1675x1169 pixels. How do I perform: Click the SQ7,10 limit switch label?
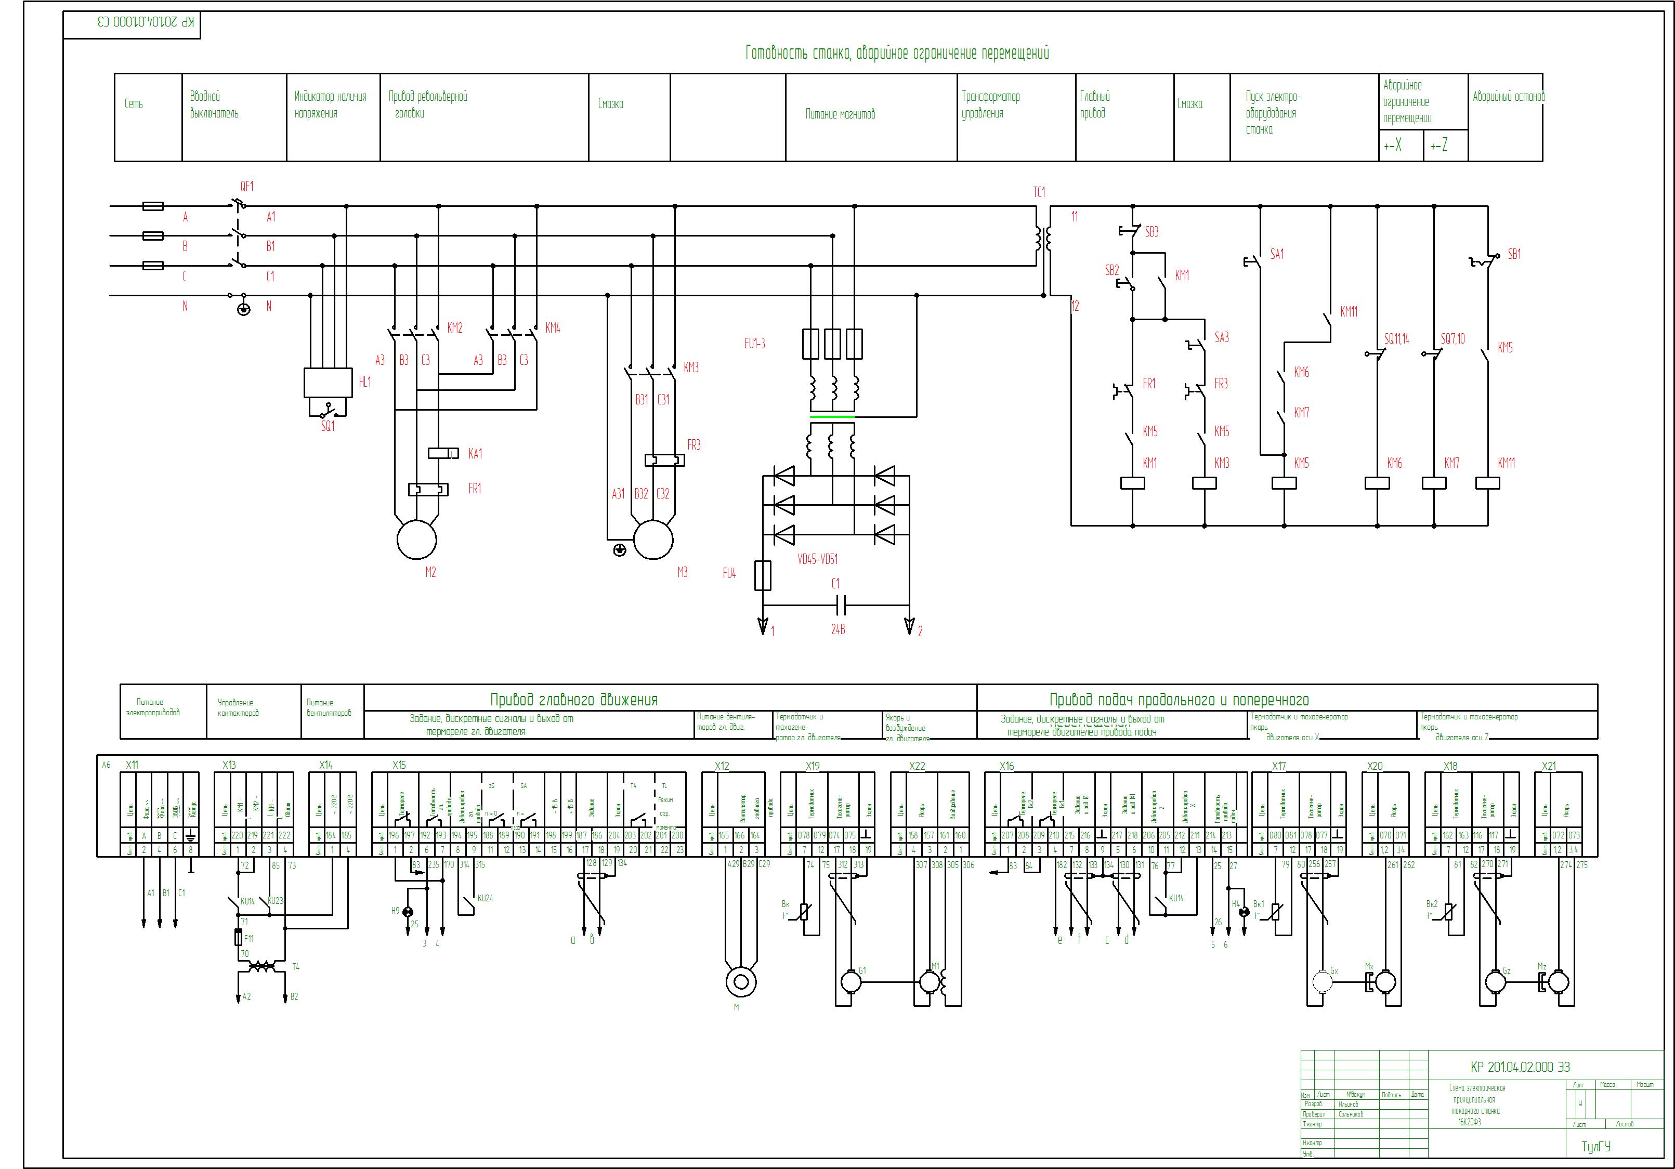[1452, 339]
